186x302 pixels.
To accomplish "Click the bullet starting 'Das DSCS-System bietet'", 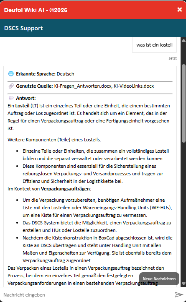I will [x=97, y=226].
